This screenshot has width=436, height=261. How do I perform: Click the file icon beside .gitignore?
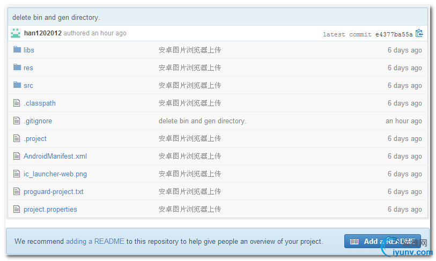pyautogui.click(x=17, y=121)
